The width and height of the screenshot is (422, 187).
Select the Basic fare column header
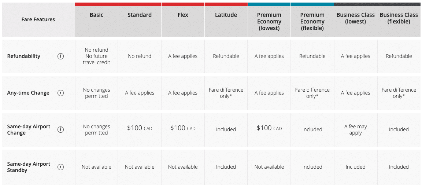tap(96, 15)
